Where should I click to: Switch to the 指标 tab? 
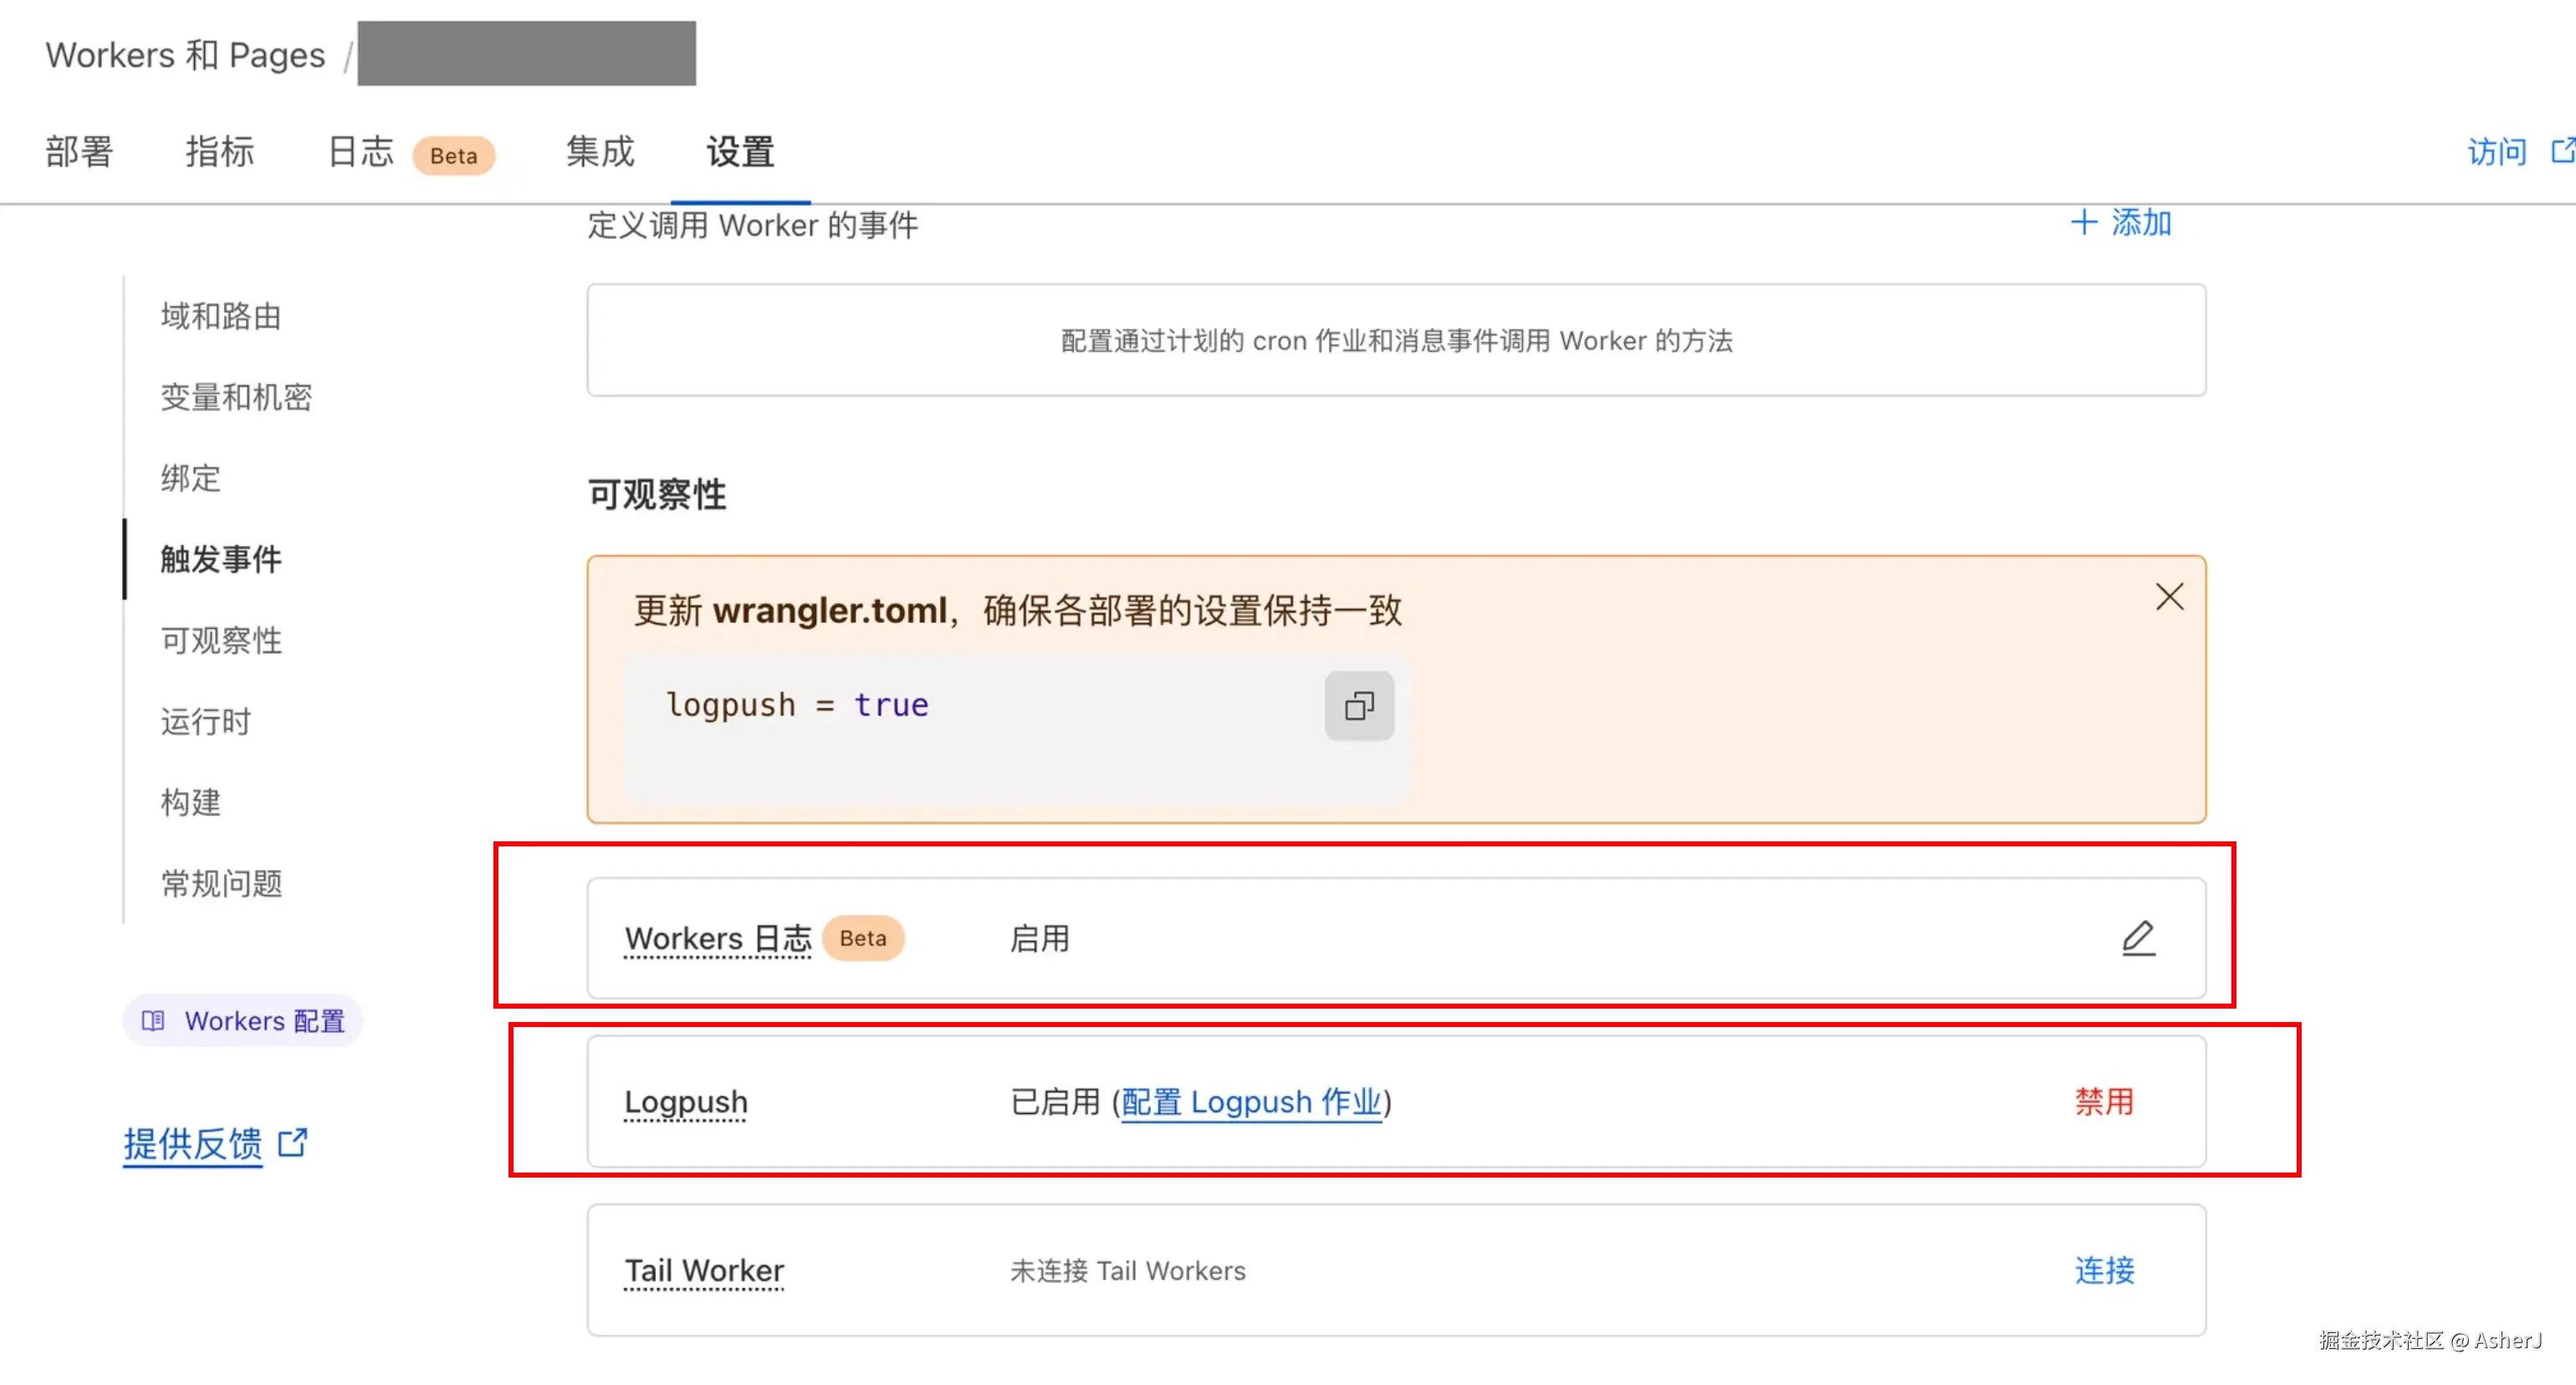pyautogui.click(x=220, y=152)
